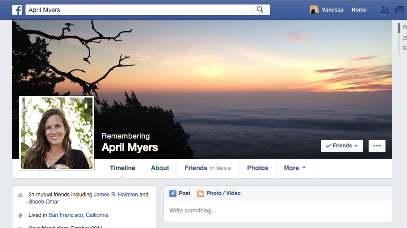
Task: Click the Photo / Video camera icon
Action: coord(201,193)
